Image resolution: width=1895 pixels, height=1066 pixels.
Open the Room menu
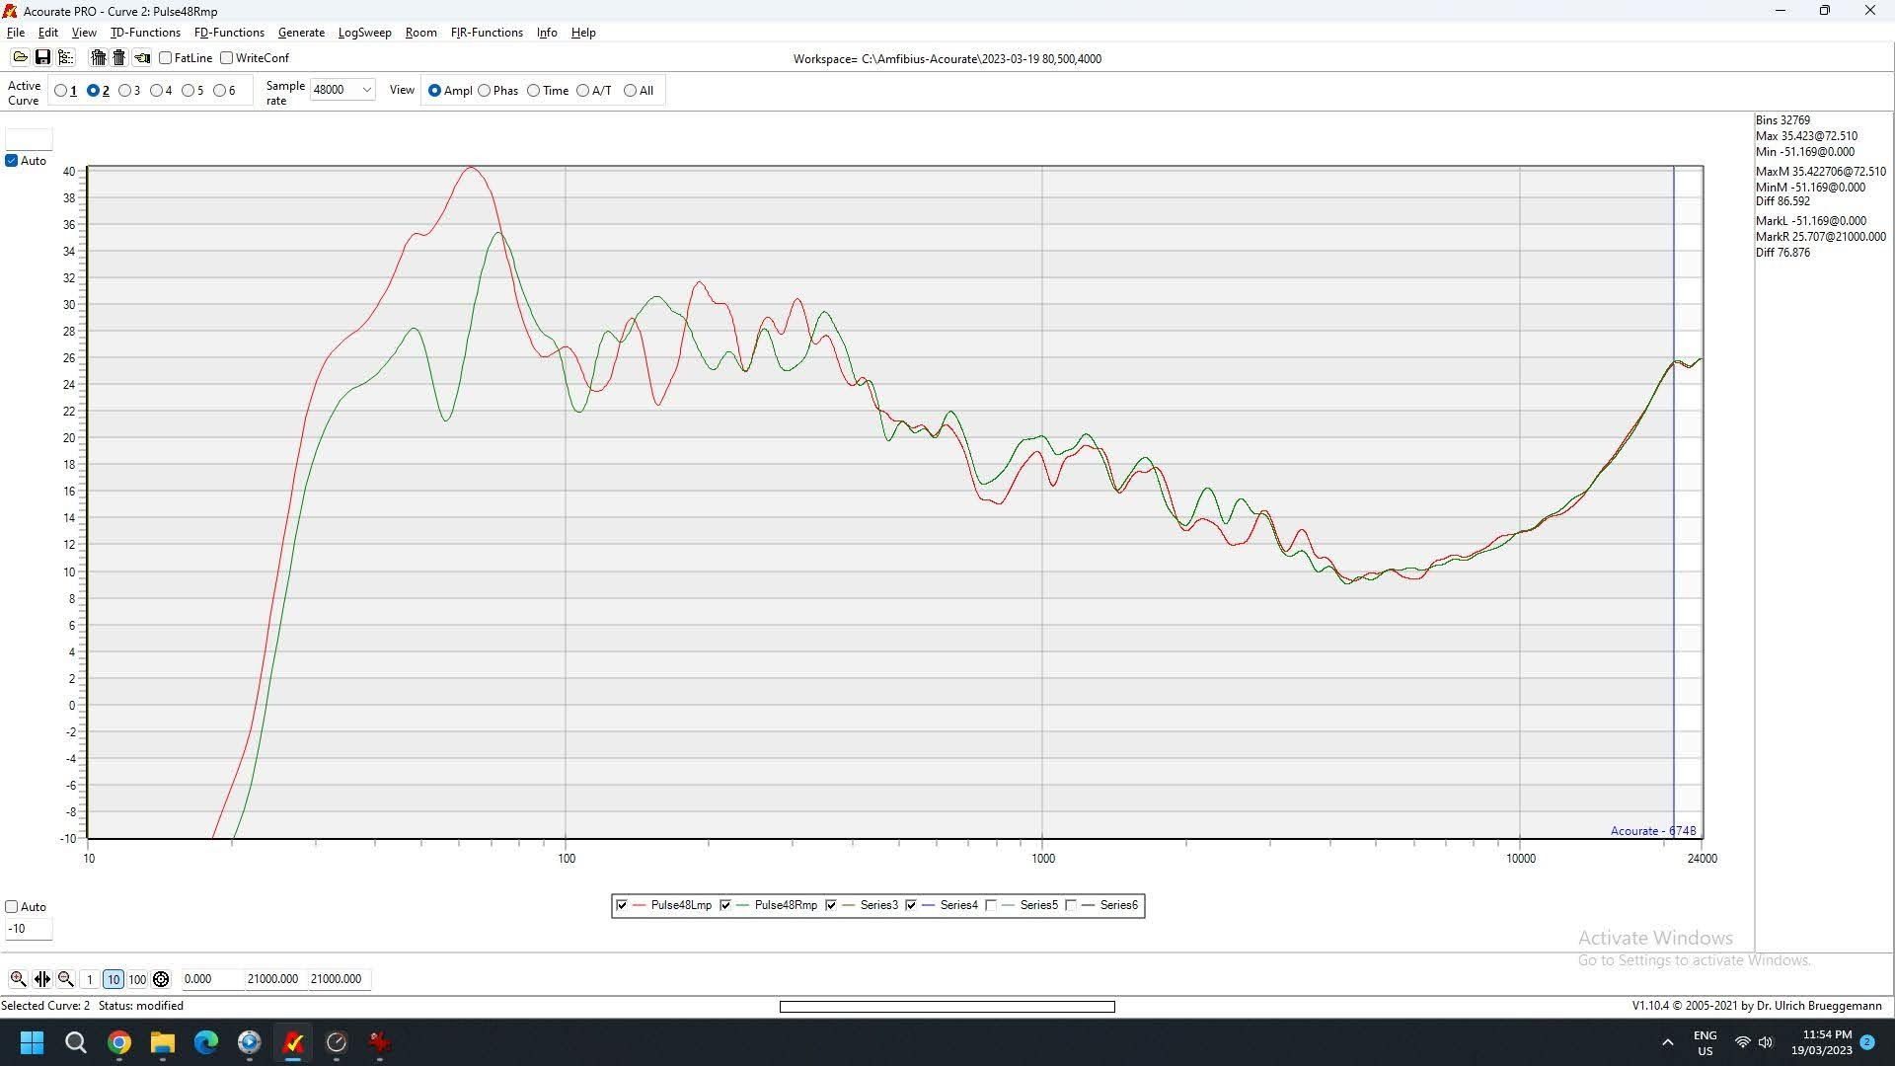coord(420,33)
